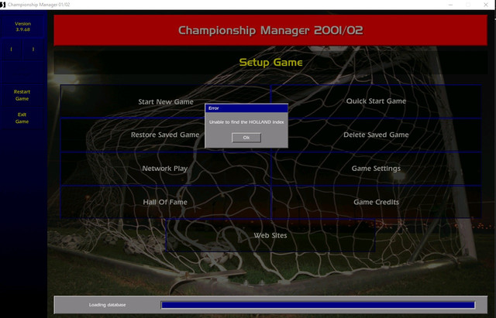Click Ok in the Error dialog

[246, 138]
